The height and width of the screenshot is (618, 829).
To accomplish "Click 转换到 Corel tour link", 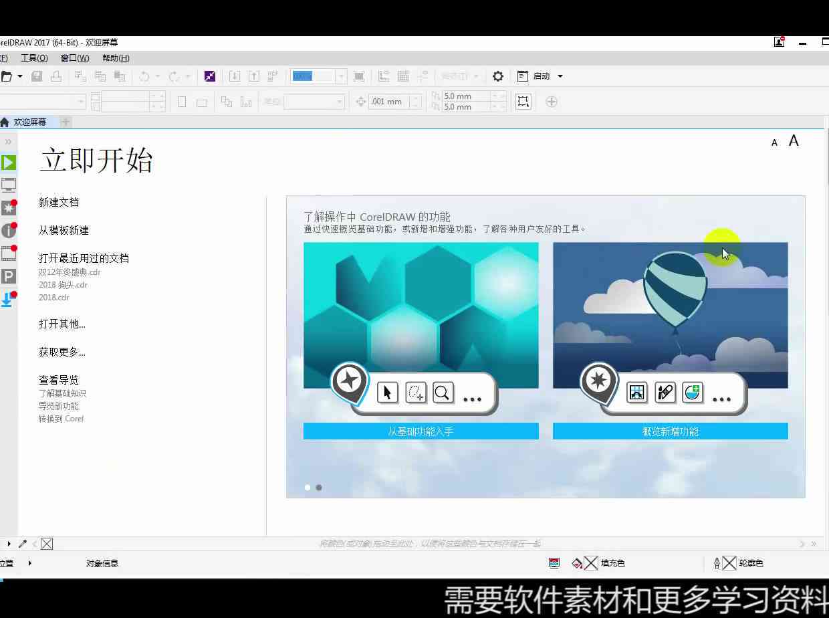I will pos(61,419).
